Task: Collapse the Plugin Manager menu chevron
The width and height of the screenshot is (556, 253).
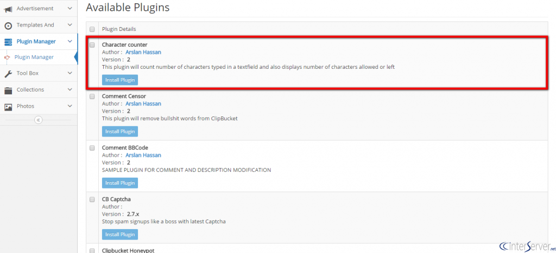Action: tap(70, 41)
